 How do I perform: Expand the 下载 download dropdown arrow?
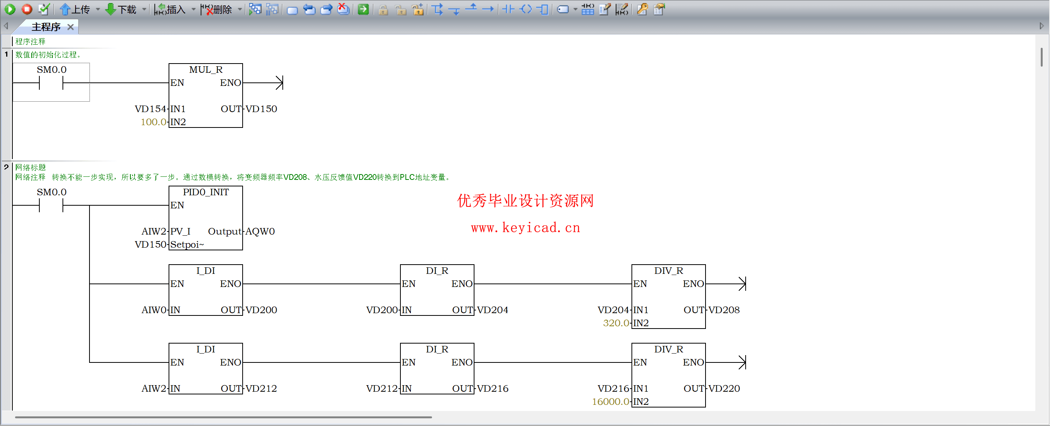click(x=144, y=9)
